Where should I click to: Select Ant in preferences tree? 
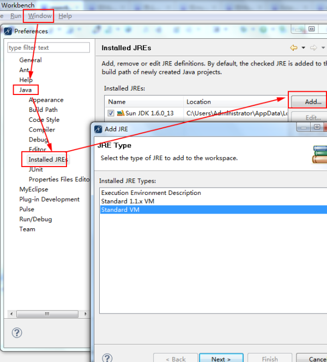[24, 70]
